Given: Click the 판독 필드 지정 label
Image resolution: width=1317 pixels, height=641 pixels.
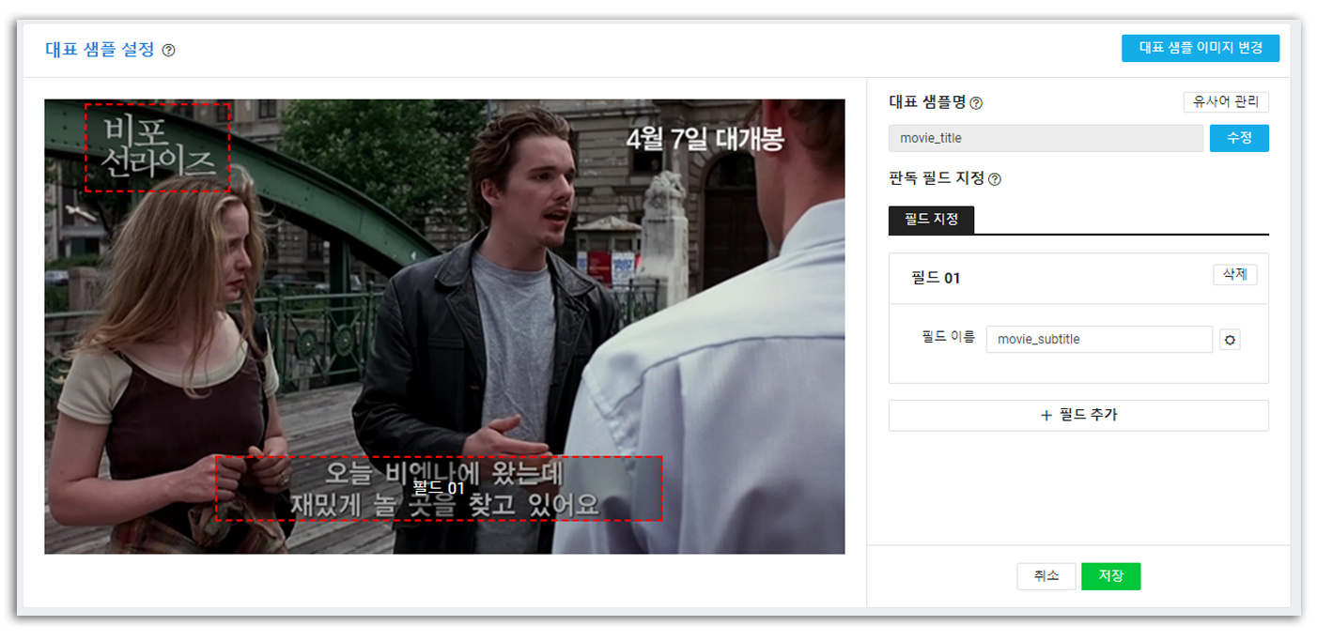Looking at the screenshot, I should [937, 178].
